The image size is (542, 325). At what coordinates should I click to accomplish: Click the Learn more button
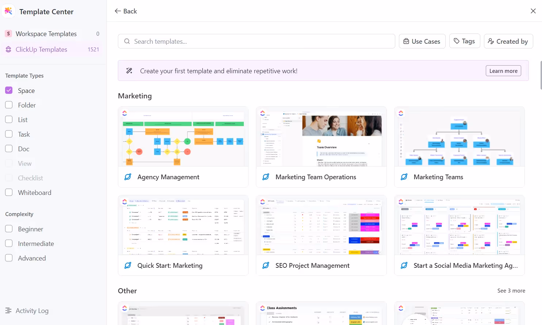(503, 70)
